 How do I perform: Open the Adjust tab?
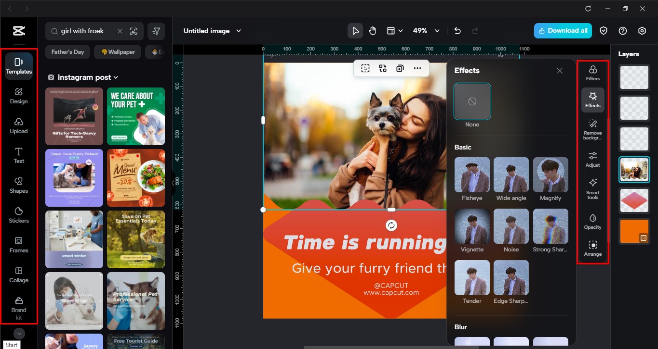coord(593,160)
